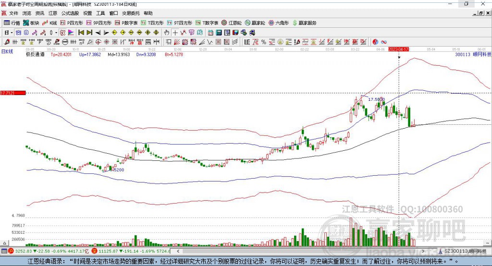Image resolution: width=492 pixels, height=266 pixels.
Task: Open the T数字表 time number table
Action: [x=207, y=23]
